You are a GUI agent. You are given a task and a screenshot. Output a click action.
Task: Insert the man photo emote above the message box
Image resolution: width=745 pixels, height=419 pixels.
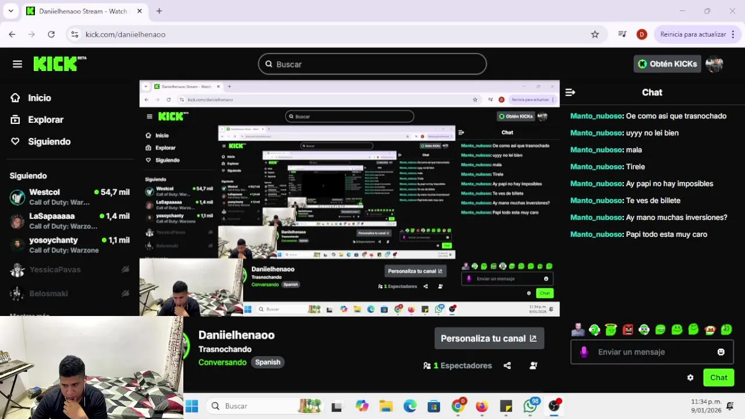tap(577, 330)
